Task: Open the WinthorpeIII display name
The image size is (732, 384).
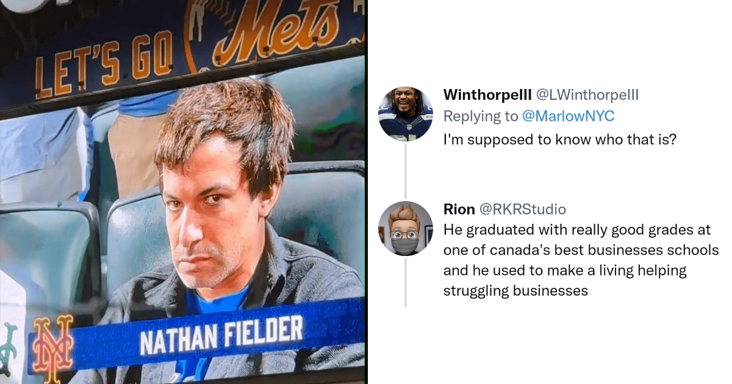Action: [x=487, y=94]
